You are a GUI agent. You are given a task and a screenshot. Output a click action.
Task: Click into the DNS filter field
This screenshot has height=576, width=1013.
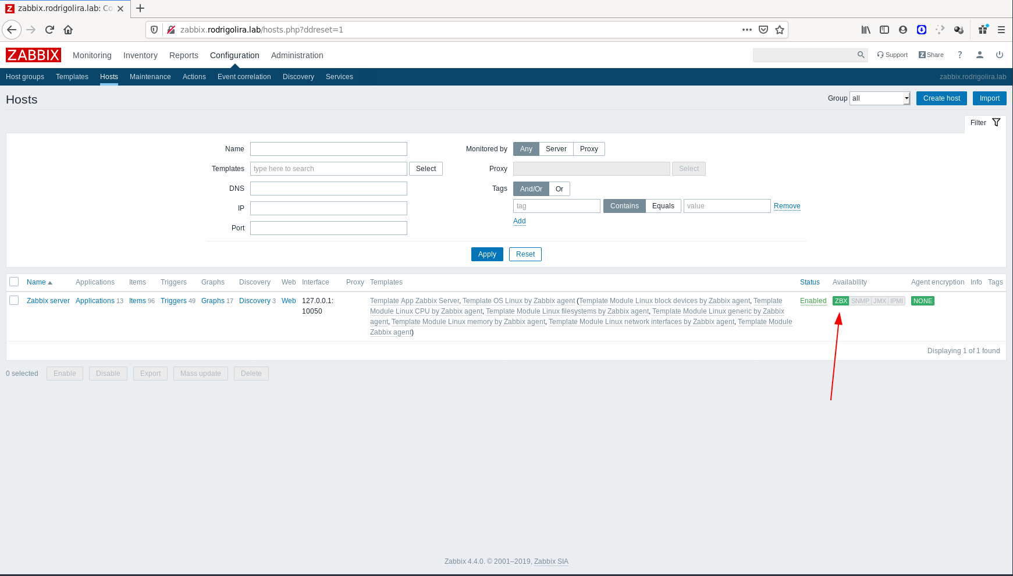(x=328, y=189)
